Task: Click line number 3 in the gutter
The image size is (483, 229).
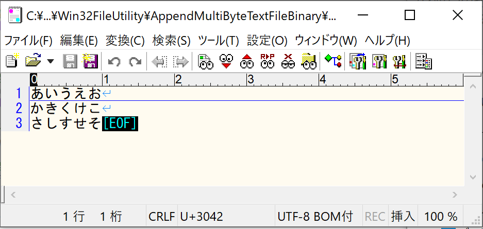Action: pos(19,123)
